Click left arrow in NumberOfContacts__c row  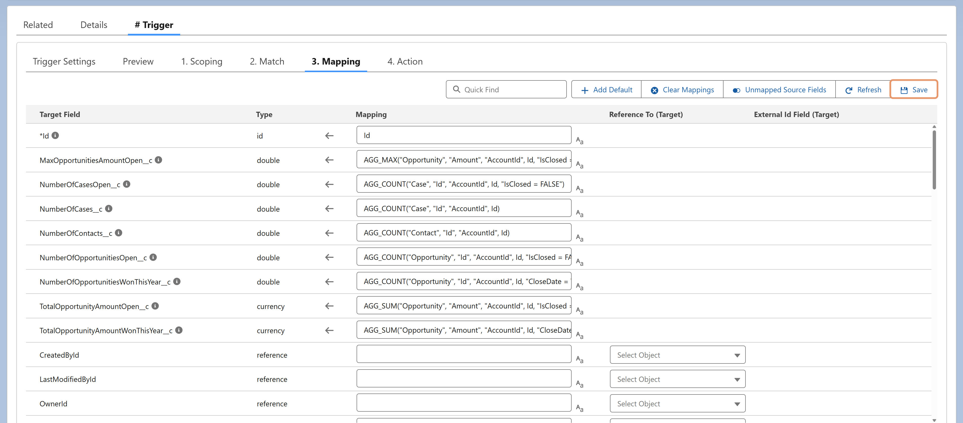329,233
